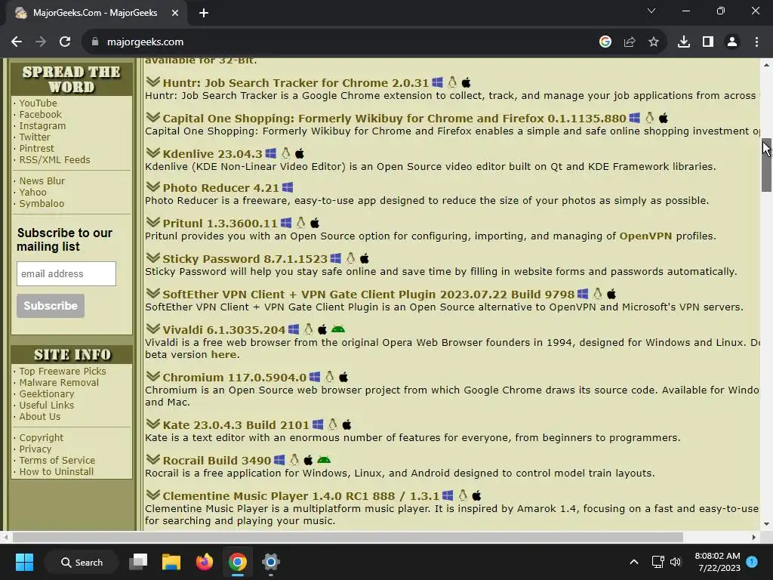The width and height of the screenshot is (773, 580).
Task: Bookmark this page with the star icon
Action: [654, 42]
